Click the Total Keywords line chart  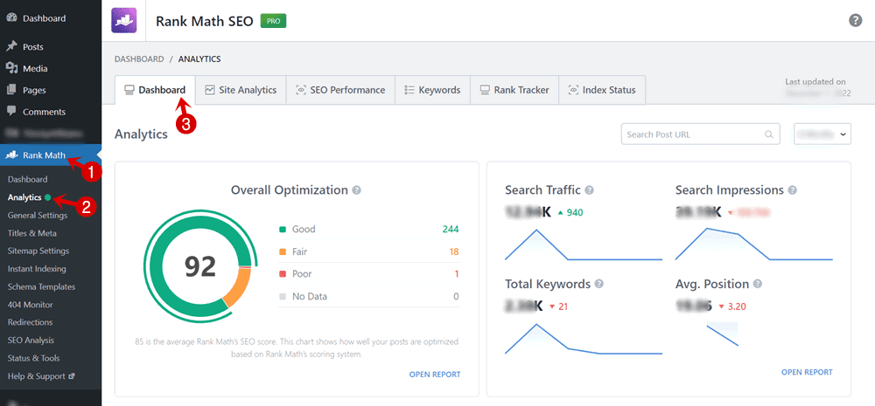(x=583, y=339)
